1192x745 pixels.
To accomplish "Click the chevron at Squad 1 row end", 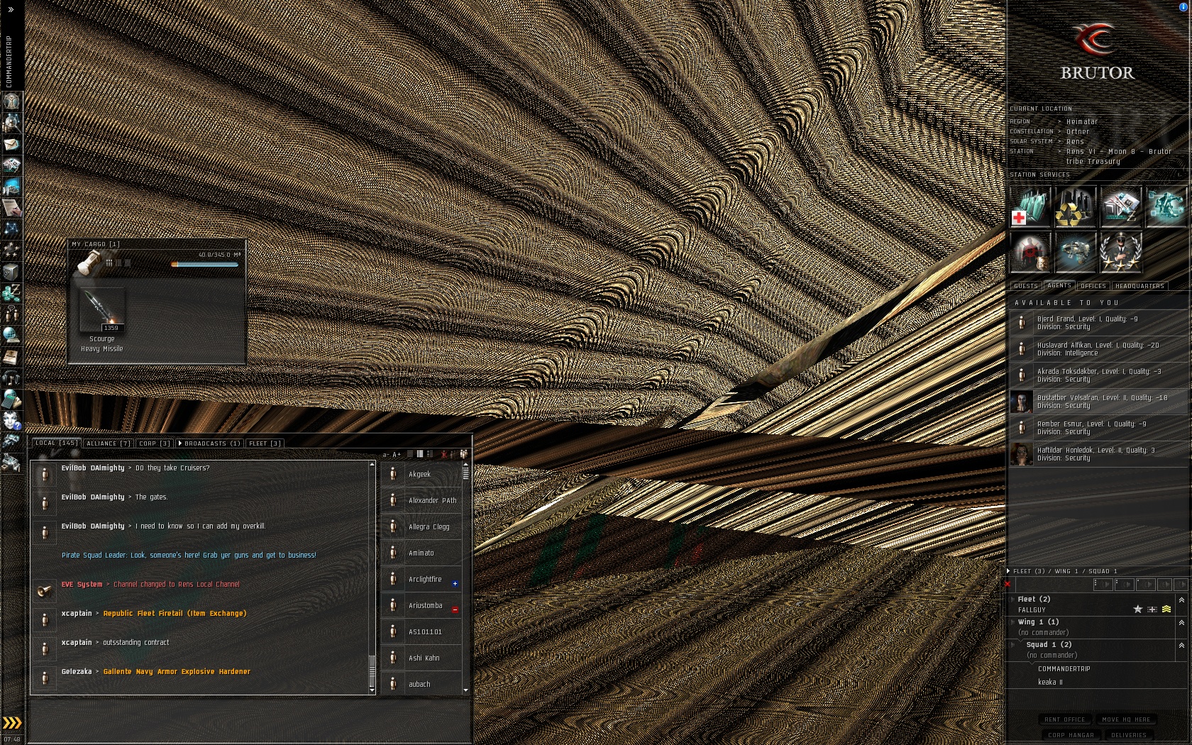I will (x=1181, y=646).
